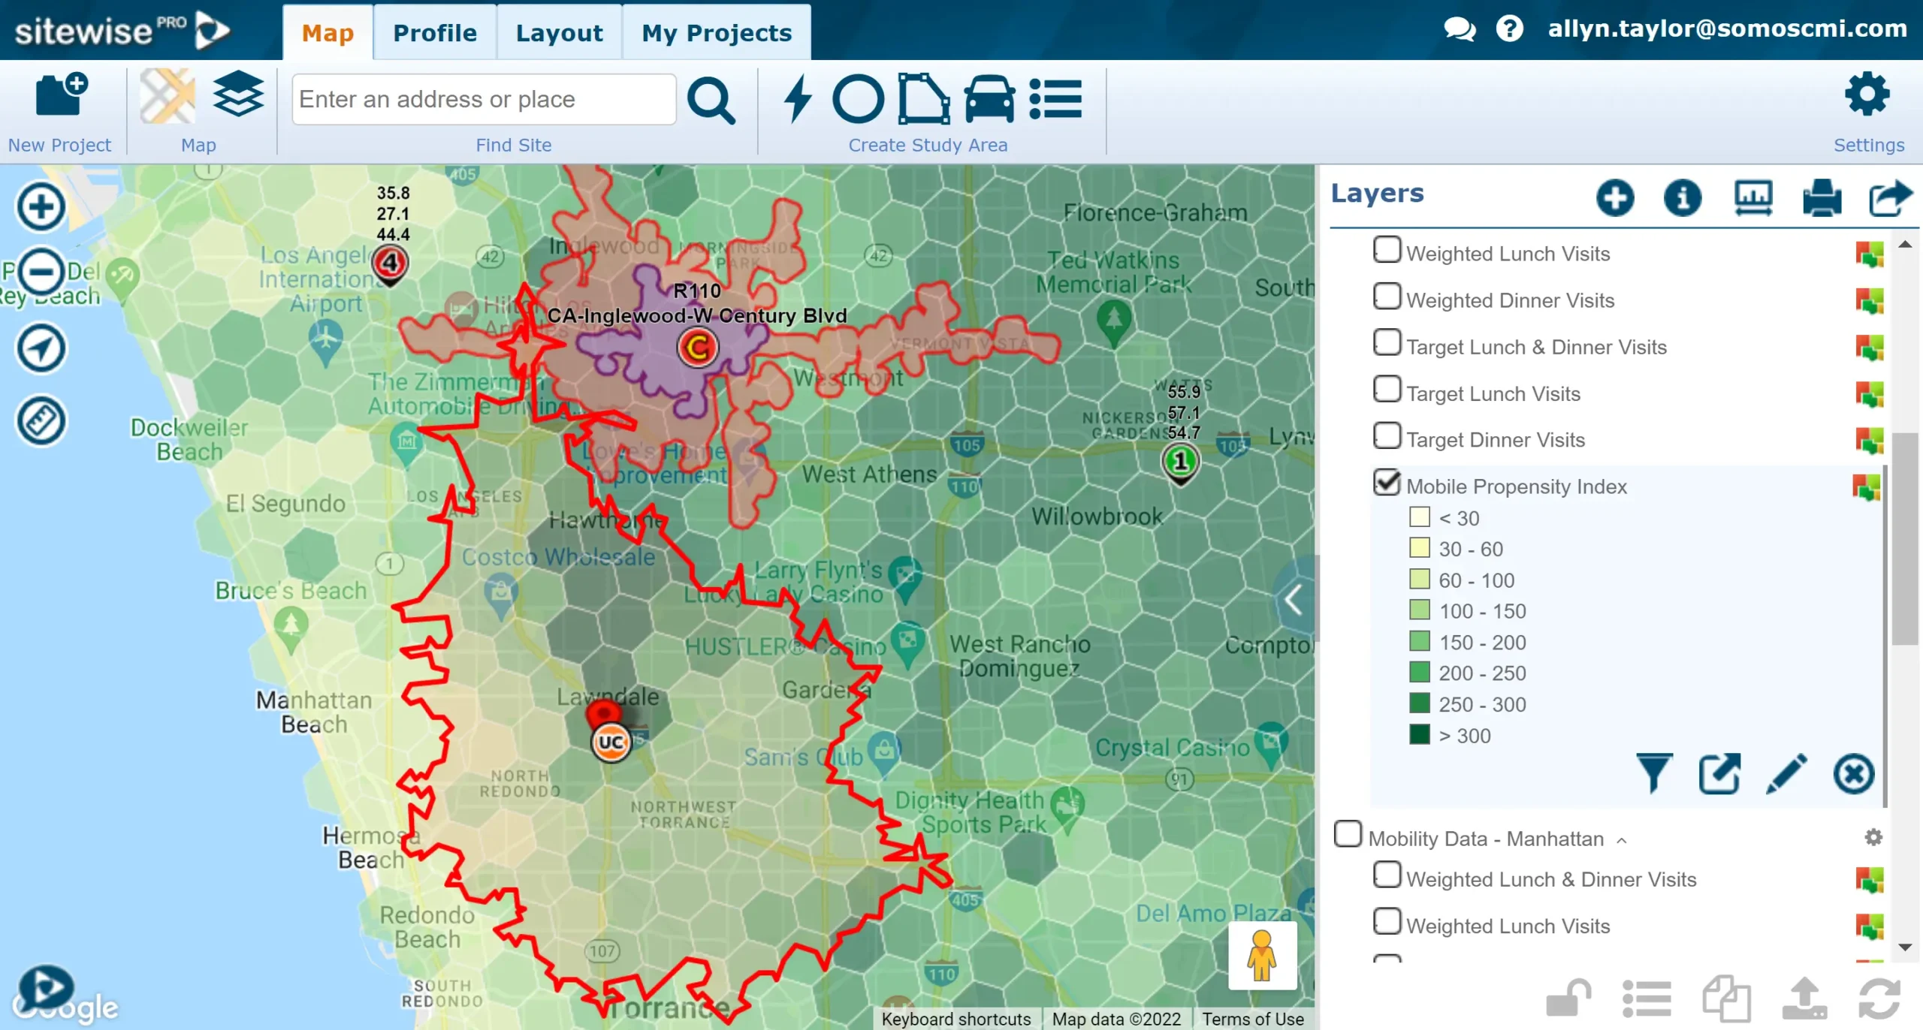Check Target Lunch & Dinner Visits

pos(1387,343)
